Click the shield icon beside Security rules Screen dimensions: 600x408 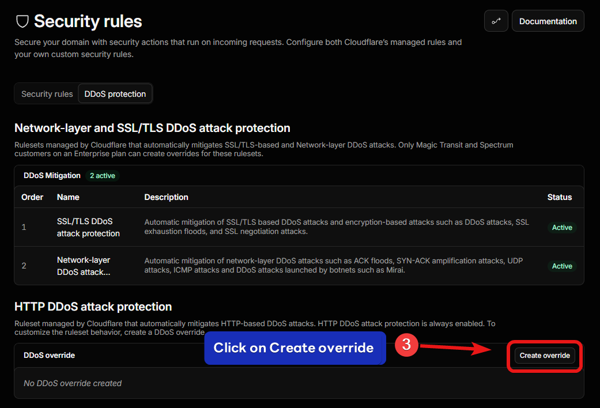coord(22,21)
